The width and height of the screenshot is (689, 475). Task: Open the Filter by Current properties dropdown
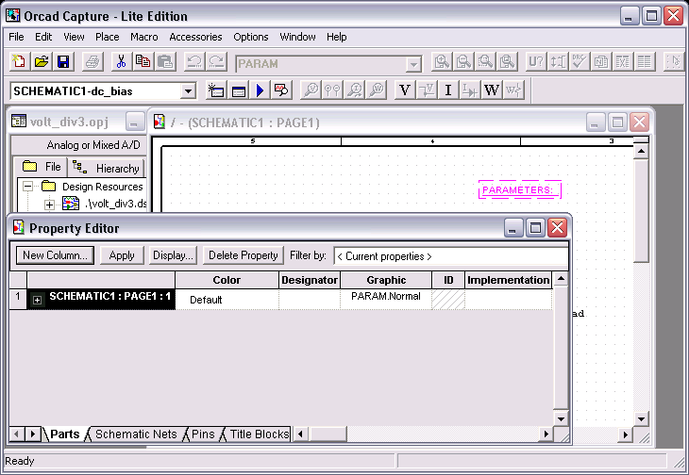451,256
